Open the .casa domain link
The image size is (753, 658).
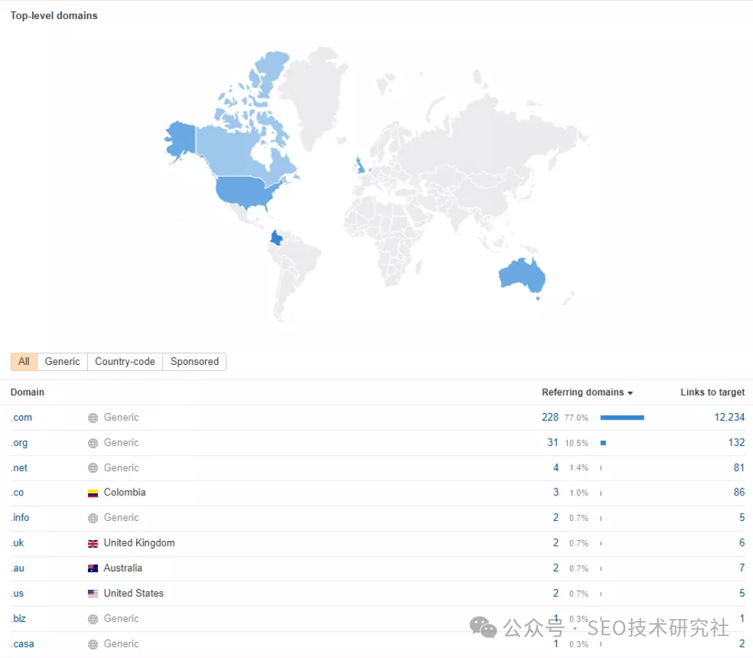point(23,644)
